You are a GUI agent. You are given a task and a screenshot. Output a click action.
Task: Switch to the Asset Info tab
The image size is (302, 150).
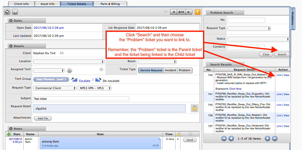(x=48, y=4)
